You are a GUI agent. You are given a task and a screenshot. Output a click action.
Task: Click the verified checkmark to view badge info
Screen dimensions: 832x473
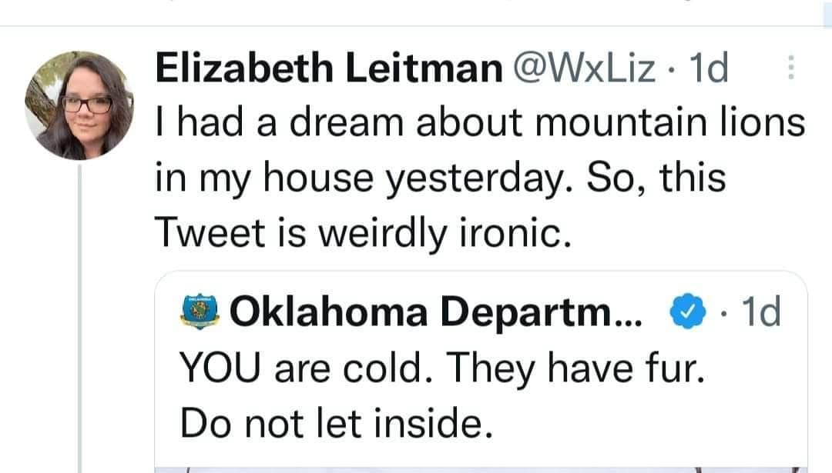686,310
